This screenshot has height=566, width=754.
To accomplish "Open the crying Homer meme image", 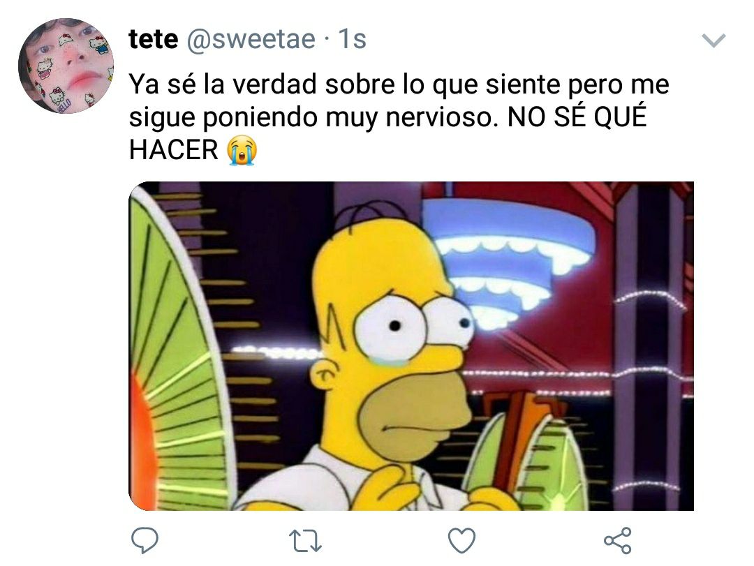I will (411, 345).
